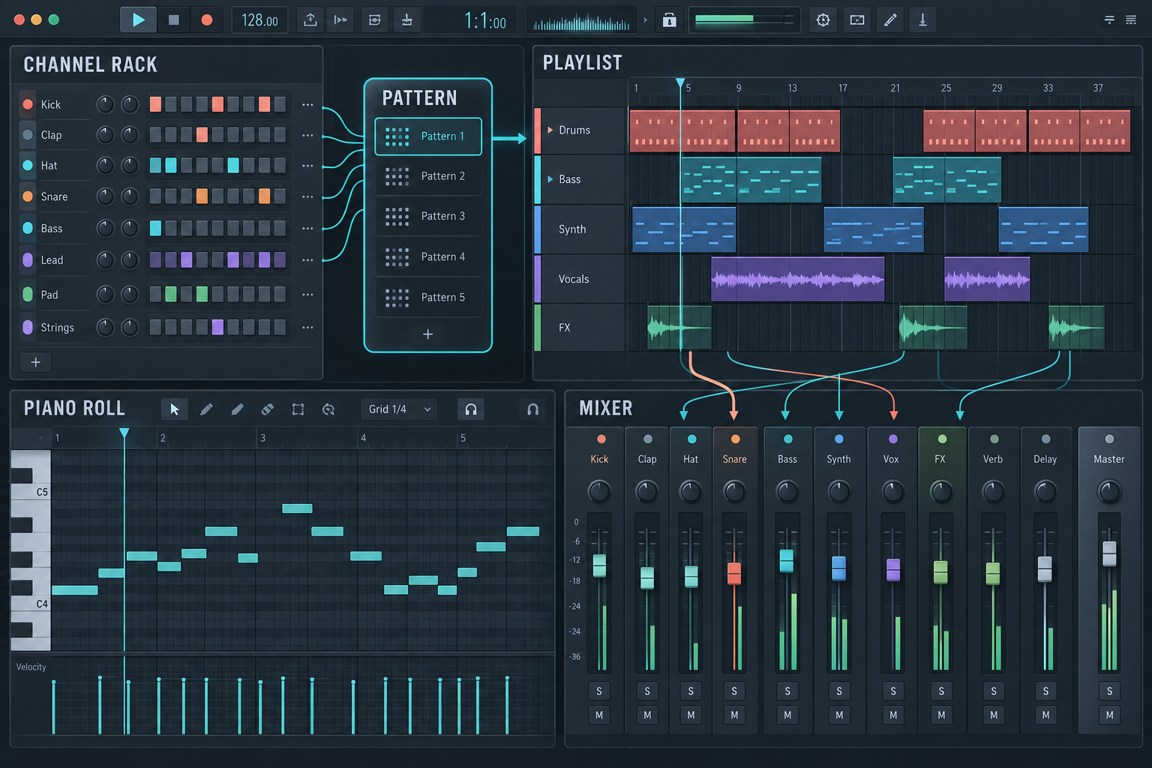This screenshot has width=1152, height=768.
Task: Click the export icon right of the tempo
Action: tap(310, 20)
